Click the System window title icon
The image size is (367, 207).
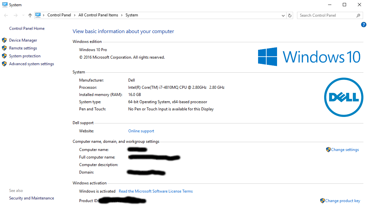5,5
